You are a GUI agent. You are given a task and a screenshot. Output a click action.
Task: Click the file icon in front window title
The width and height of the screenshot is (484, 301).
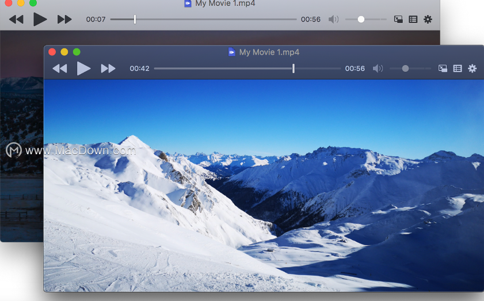tap(231, 52)
